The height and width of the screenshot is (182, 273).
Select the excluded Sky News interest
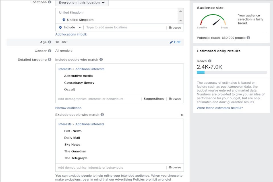[72, 144]
